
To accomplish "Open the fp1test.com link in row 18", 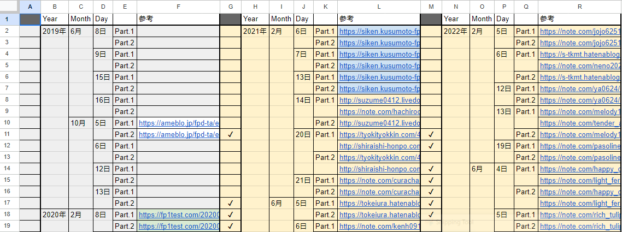I will pos(179,215).
